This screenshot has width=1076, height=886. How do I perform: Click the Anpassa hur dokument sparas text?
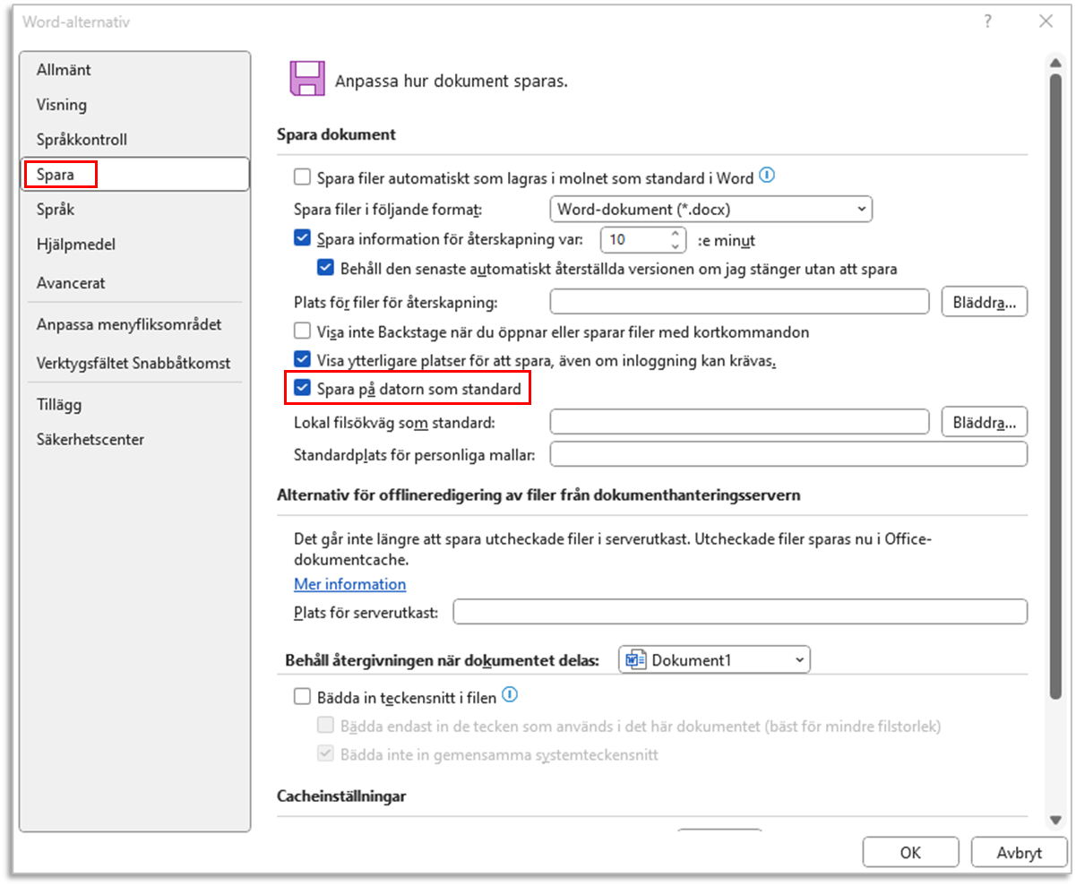(x=452, y=81)
